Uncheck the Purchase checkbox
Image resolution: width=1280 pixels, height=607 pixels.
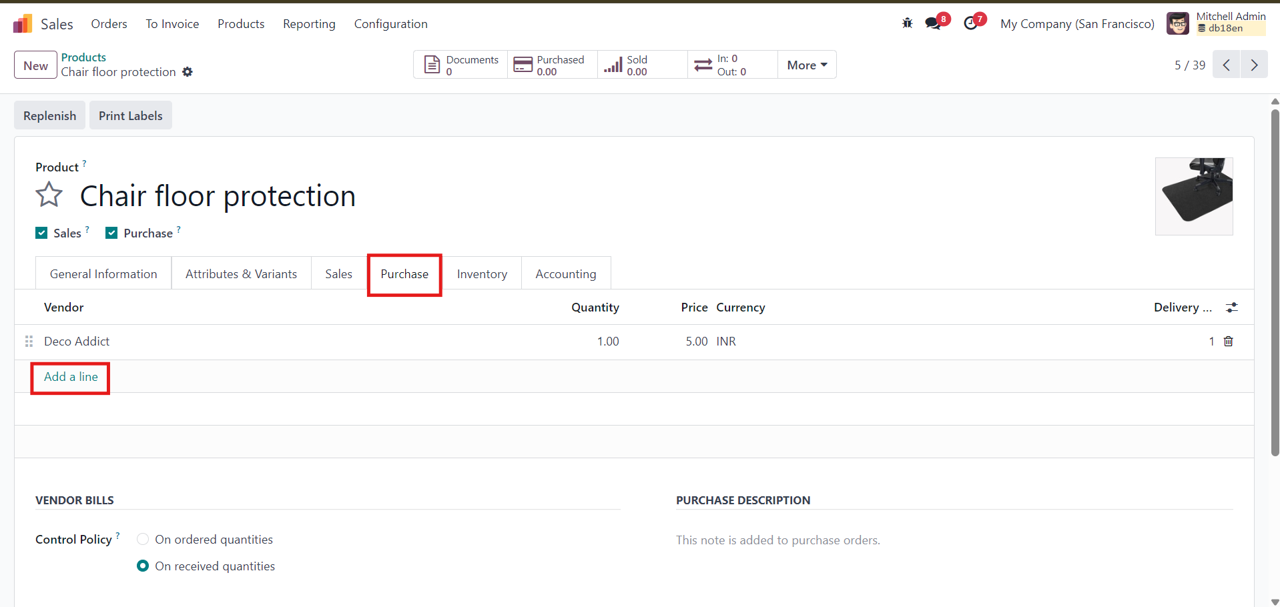click(x=111, y=233)
